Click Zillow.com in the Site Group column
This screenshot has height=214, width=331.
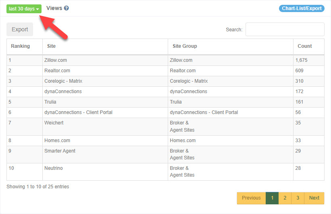181,60
